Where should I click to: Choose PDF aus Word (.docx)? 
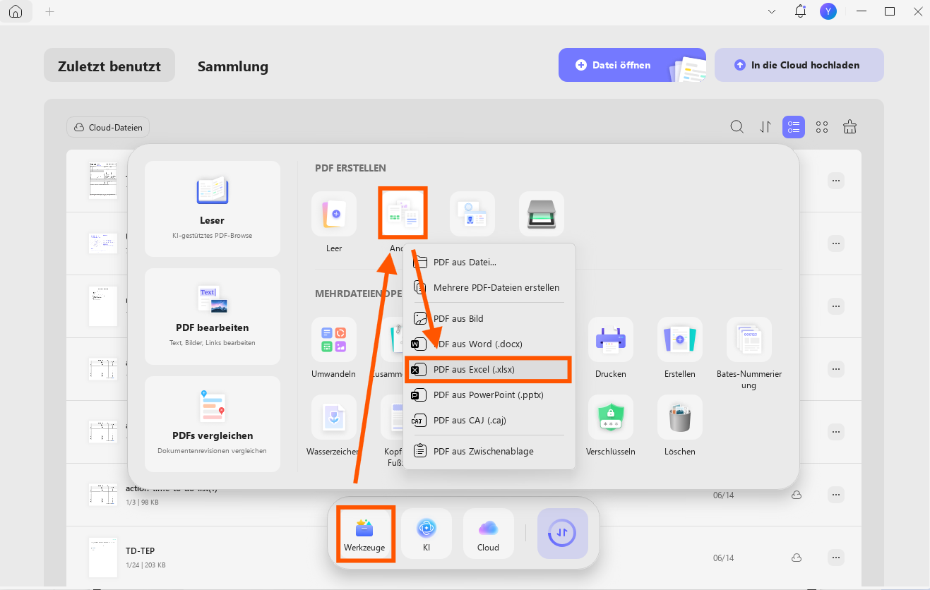pyautogui.click(x=490, y=344)
